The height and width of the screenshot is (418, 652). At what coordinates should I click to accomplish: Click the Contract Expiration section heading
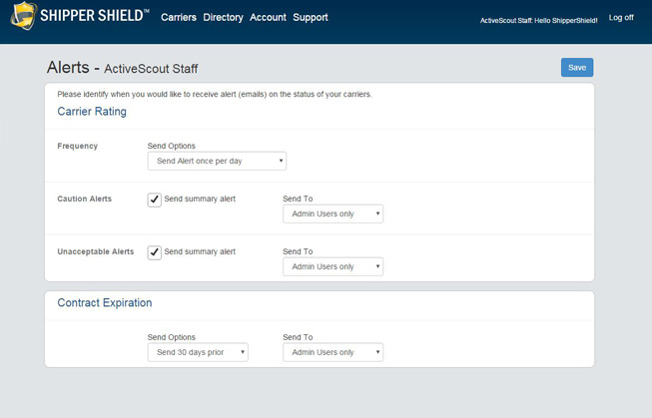105,302
